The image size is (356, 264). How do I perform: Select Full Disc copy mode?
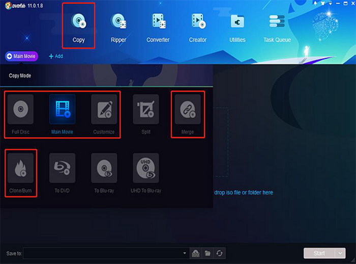point(20,114)
